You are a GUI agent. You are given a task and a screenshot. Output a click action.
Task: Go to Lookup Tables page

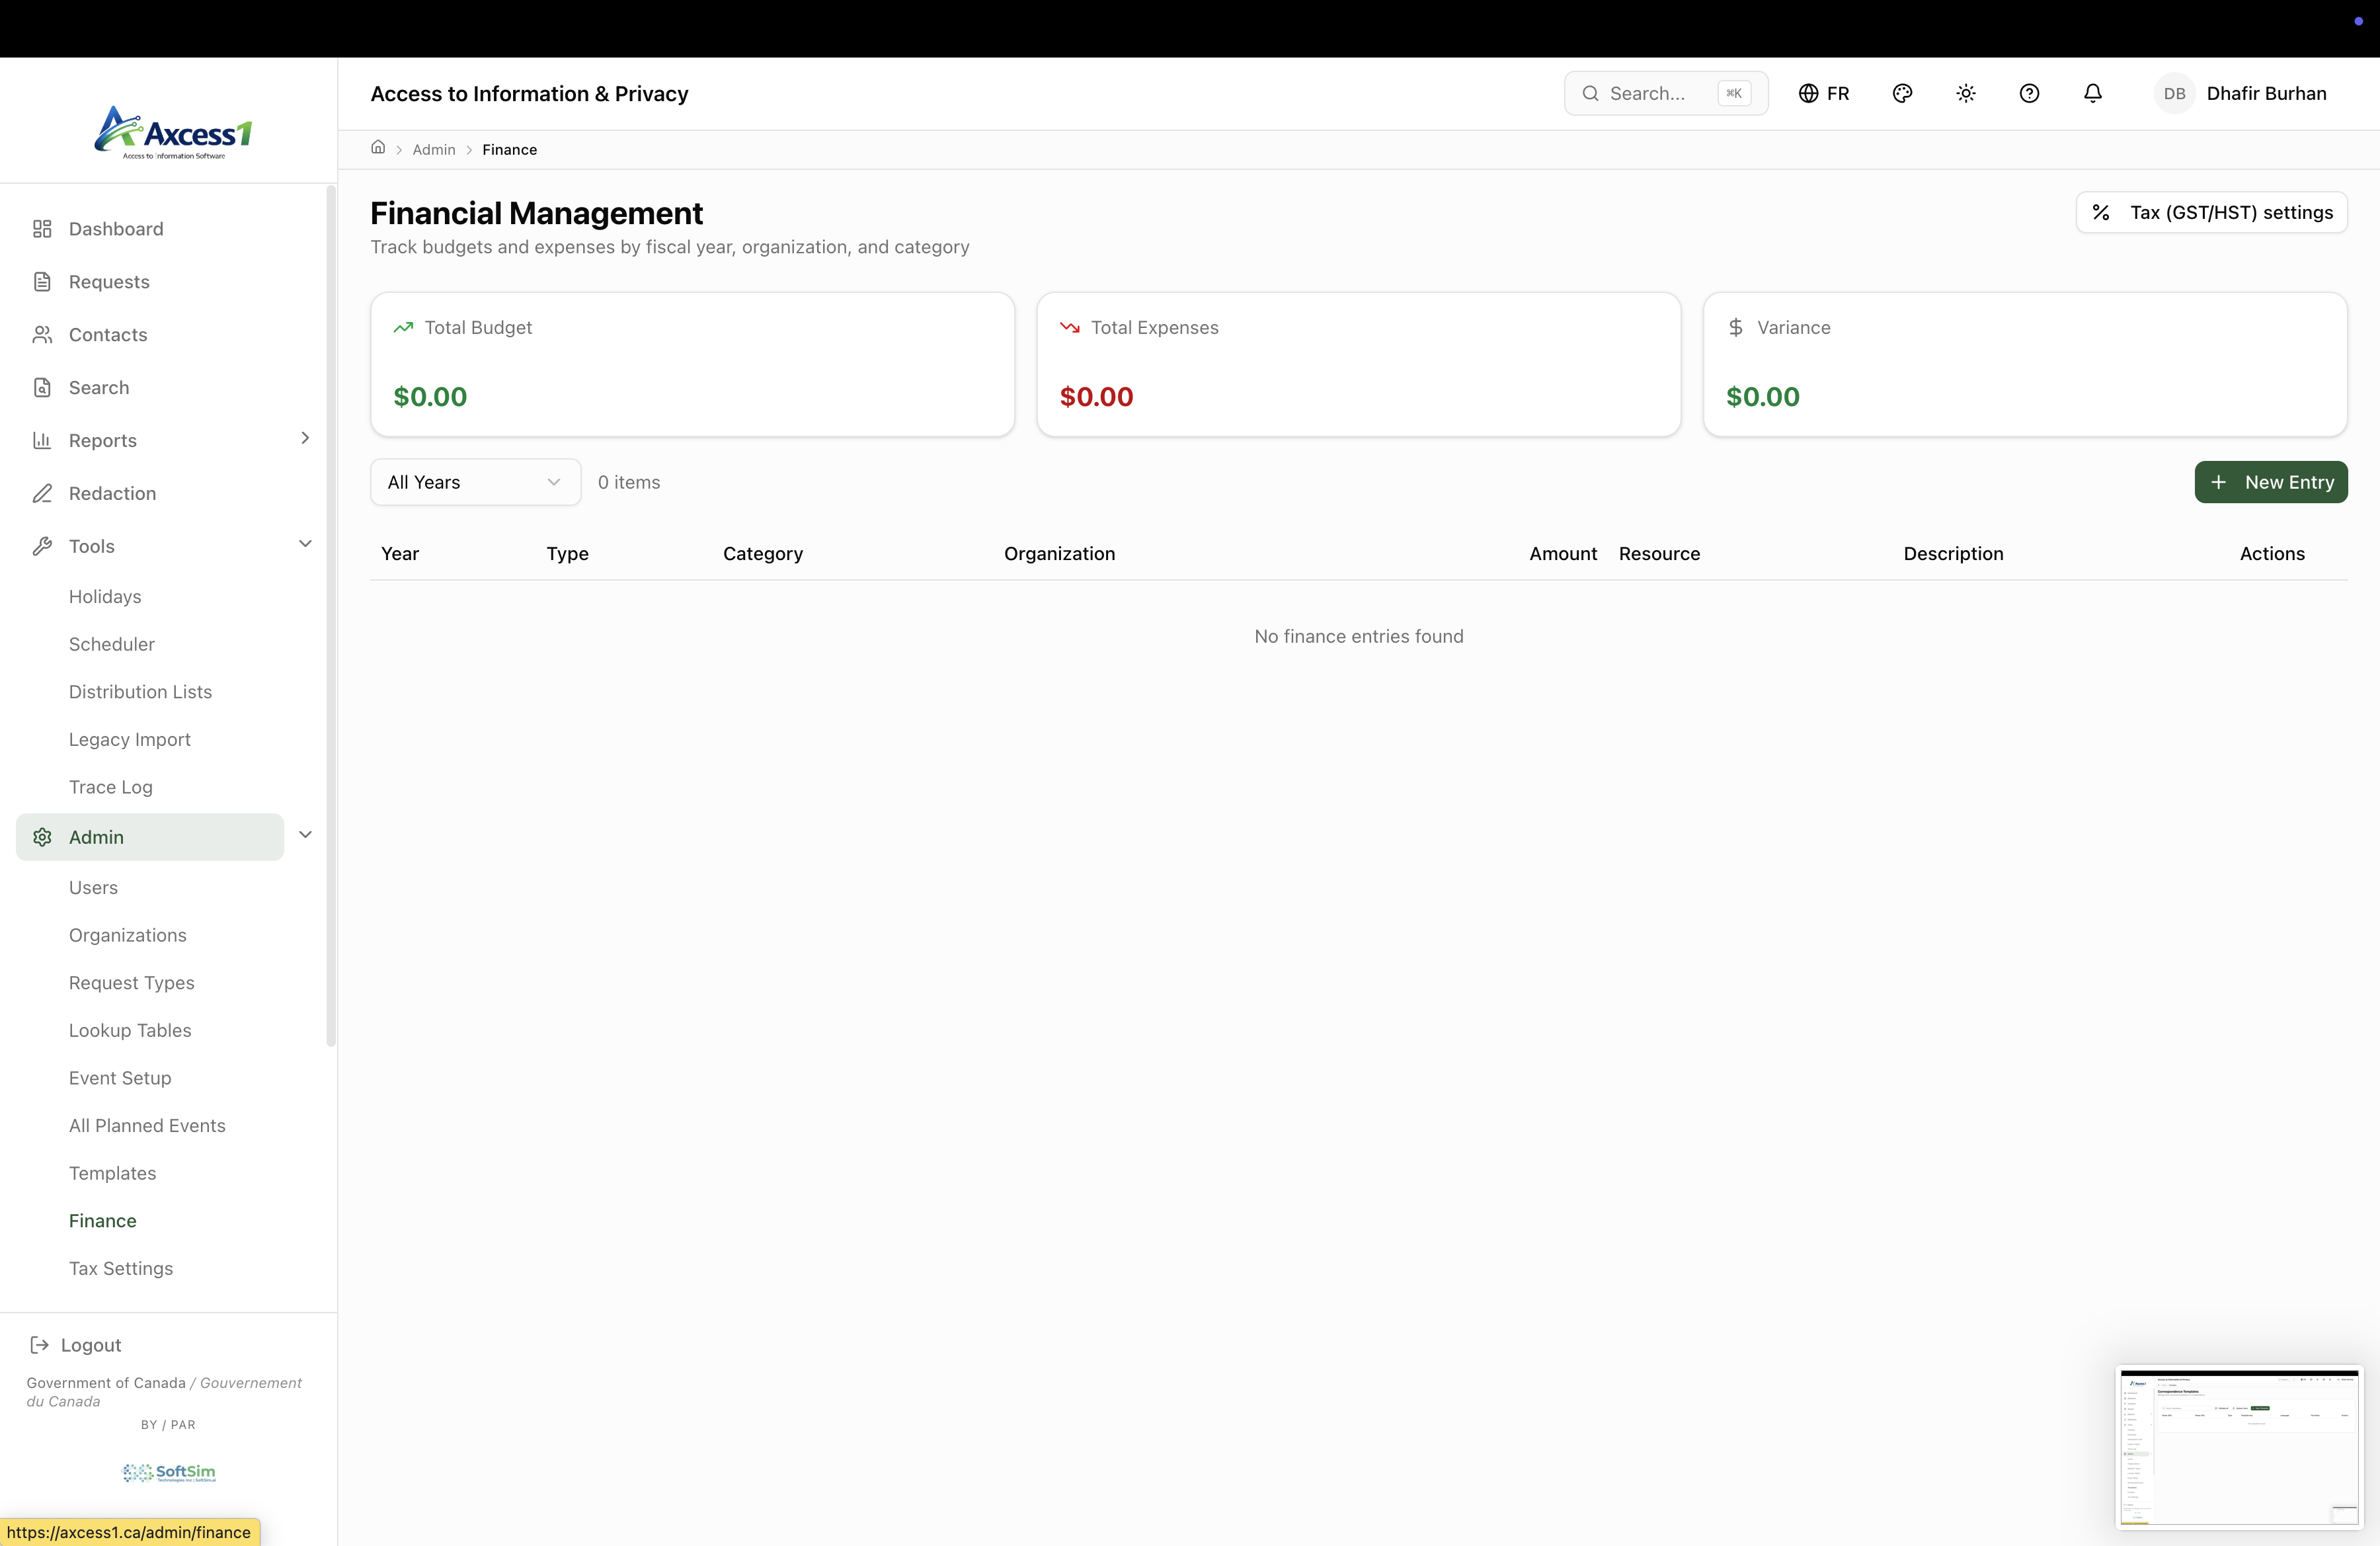point(130,1030)
